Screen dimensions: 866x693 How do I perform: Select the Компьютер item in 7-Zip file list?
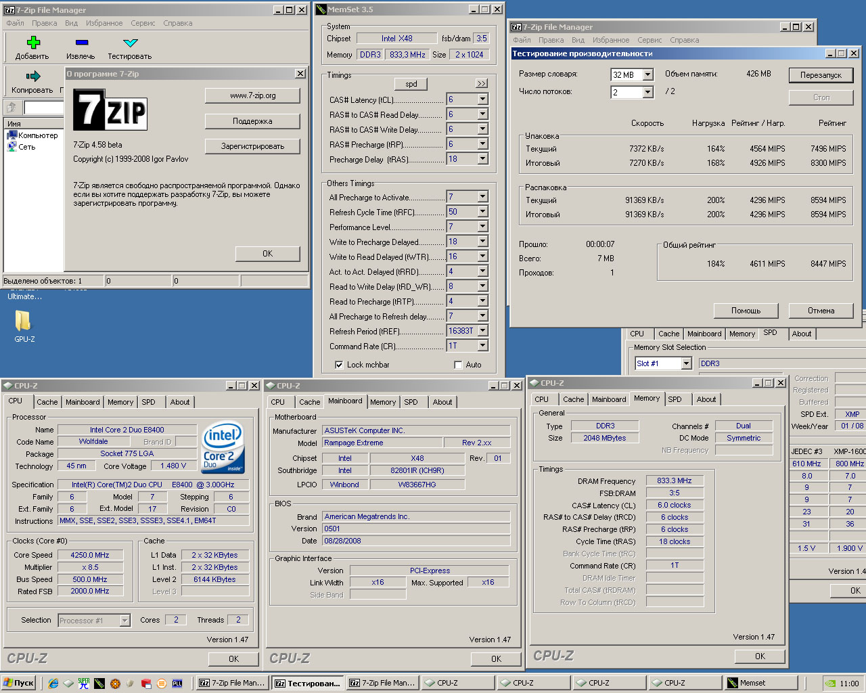click(32, 135)
